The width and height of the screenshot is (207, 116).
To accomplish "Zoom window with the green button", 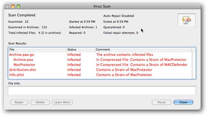I will click(18, 6).
